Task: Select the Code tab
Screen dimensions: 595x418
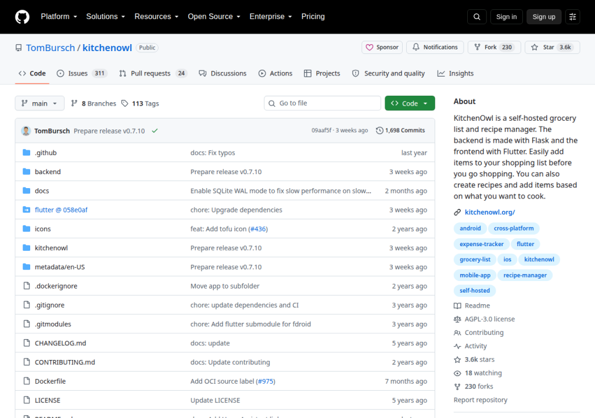Action: point(33,74)
